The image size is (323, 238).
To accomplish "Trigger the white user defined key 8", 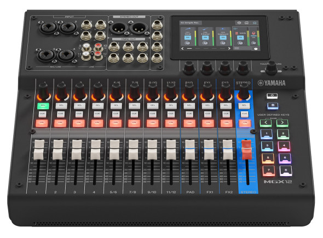I will click(x=286, y=171).
